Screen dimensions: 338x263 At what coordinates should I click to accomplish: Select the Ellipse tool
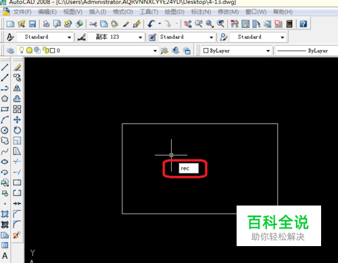(5, 162)
